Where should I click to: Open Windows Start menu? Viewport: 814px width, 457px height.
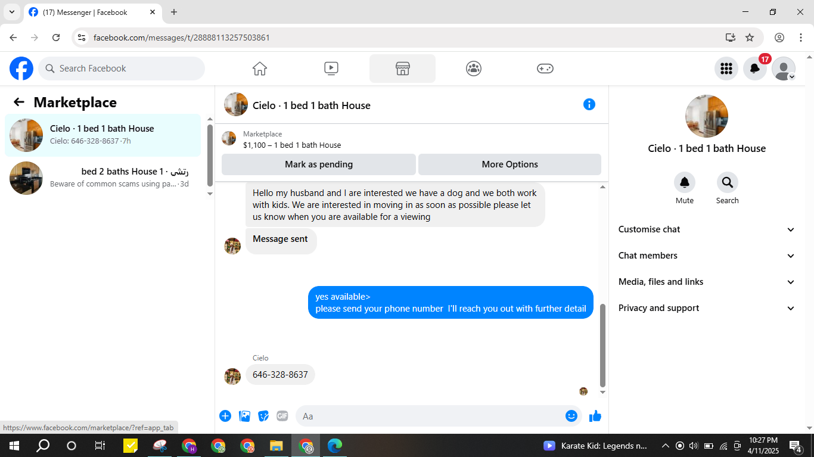14,446
